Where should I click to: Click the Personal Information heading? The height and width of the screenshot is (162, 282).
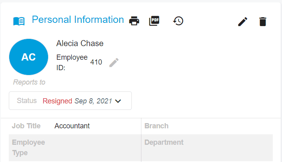(78, 19)
